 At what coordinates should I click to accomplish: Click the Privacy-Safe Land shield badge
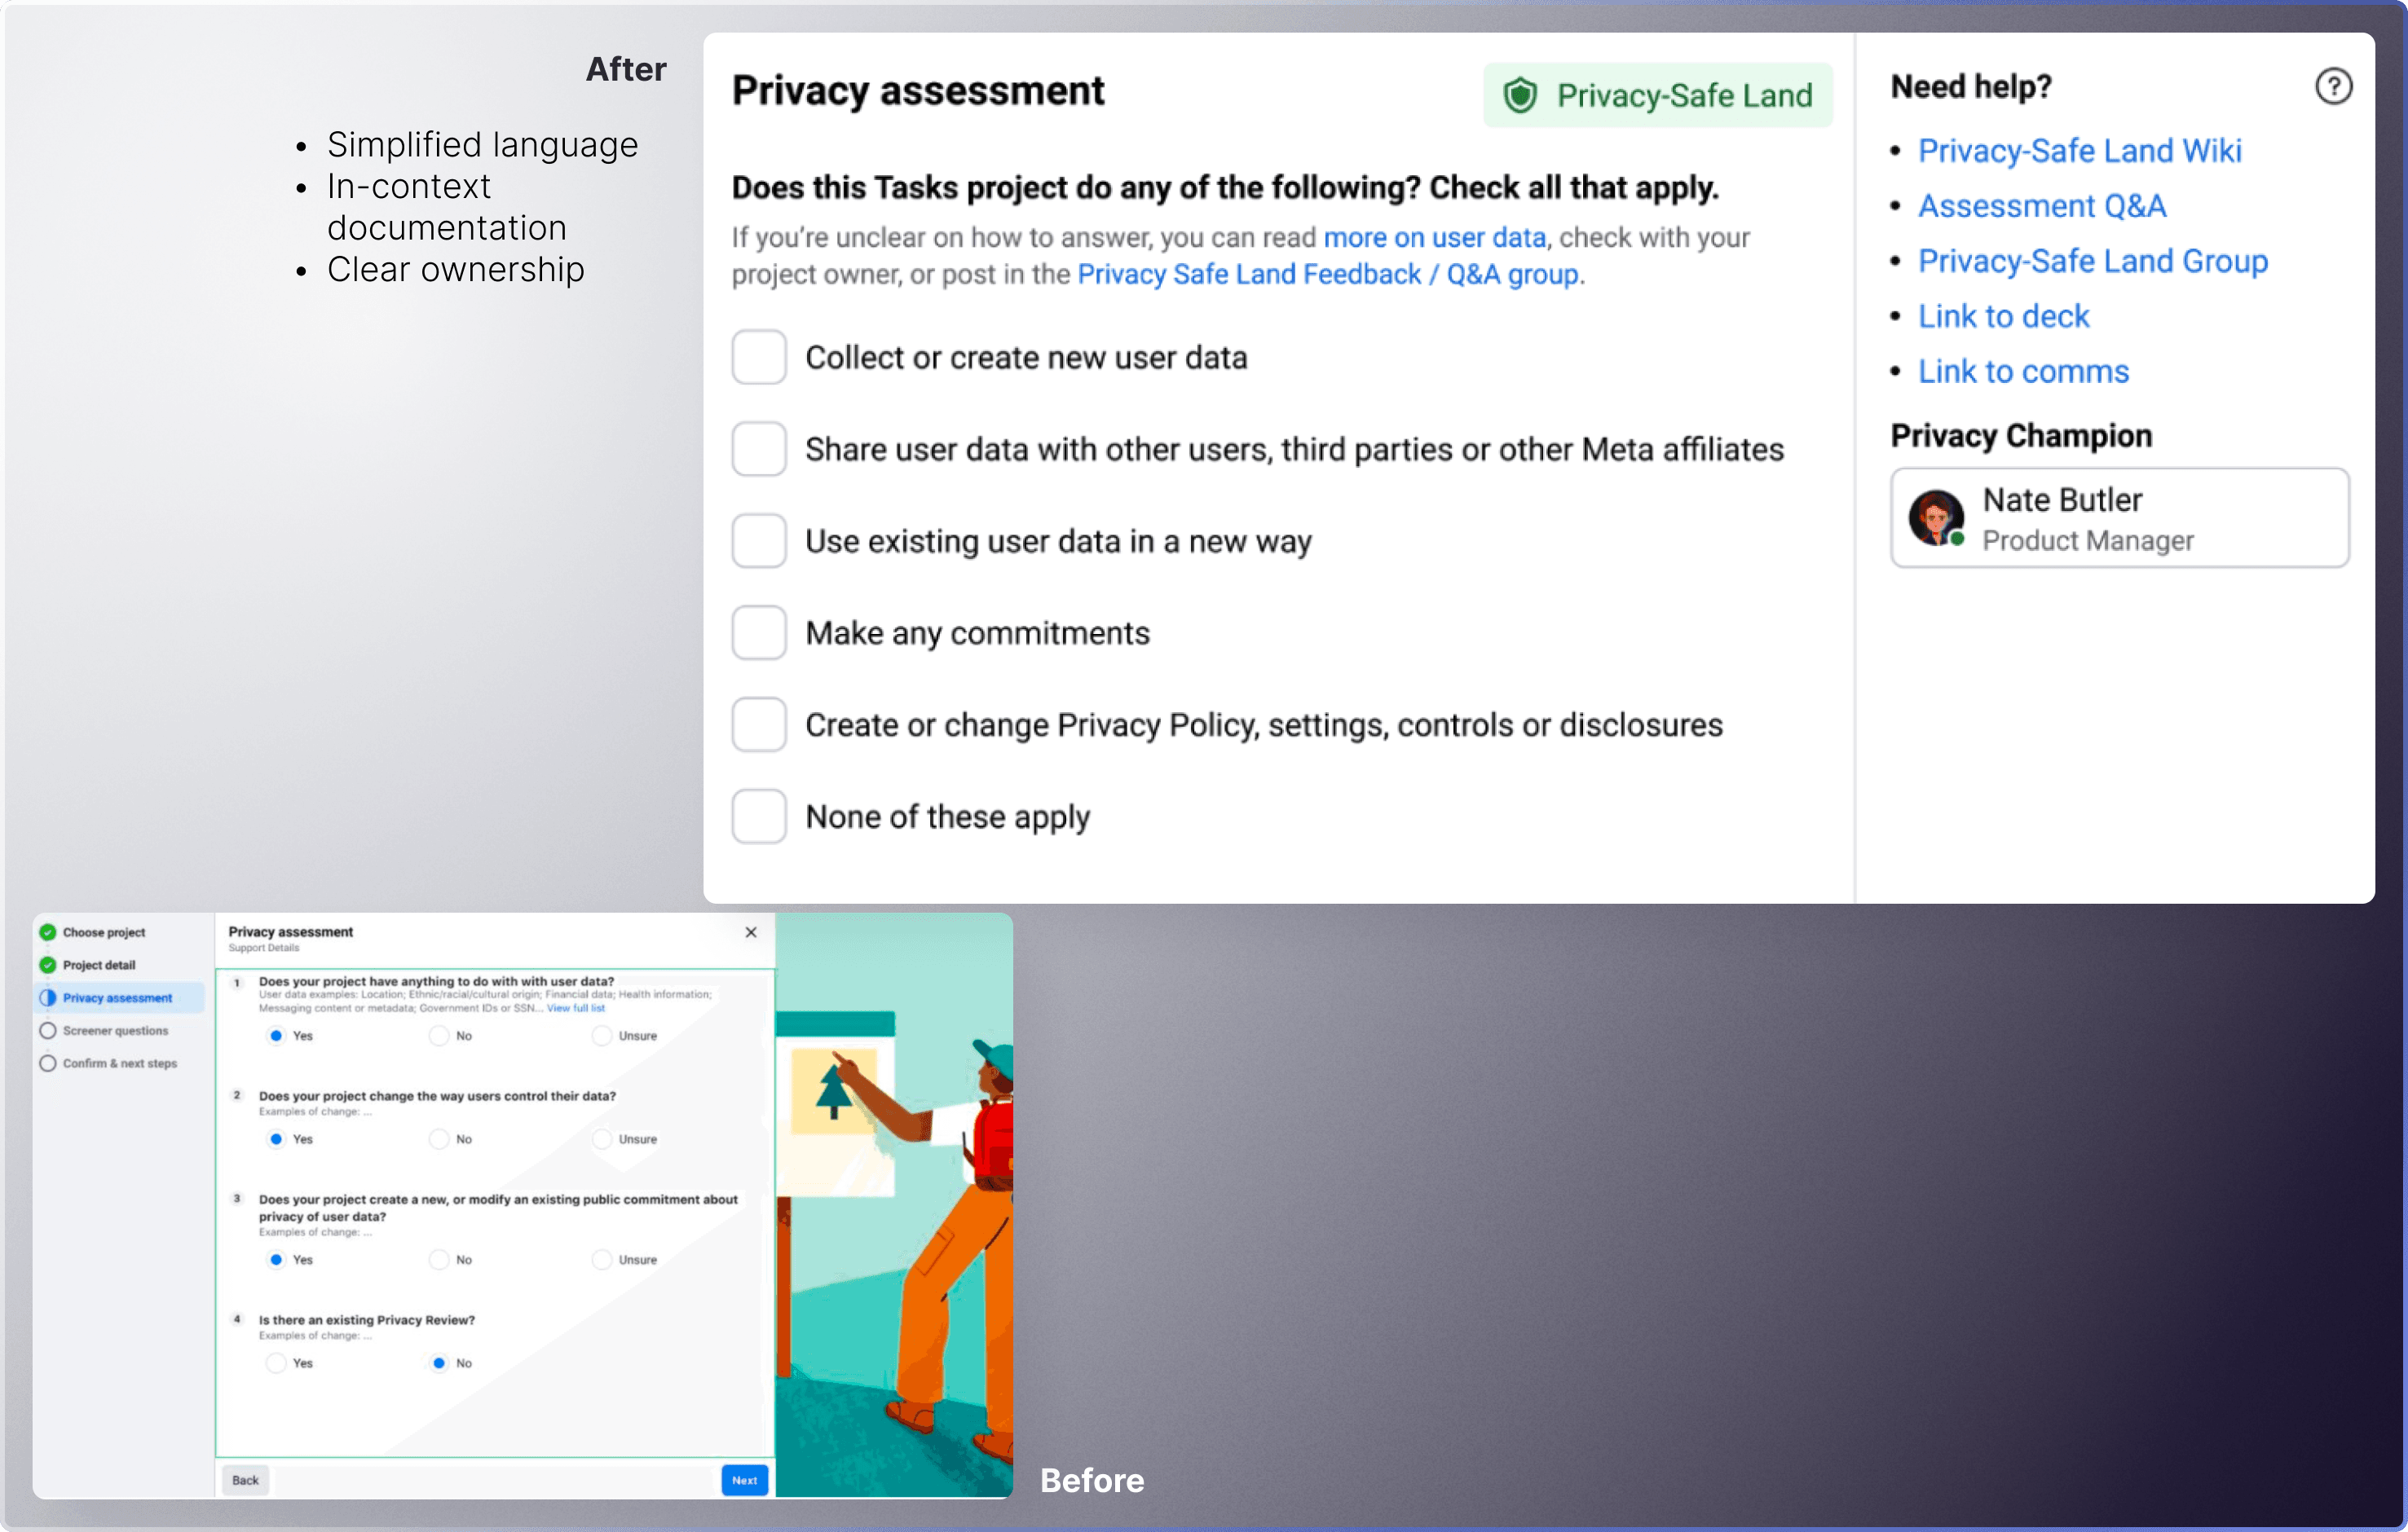click(1657, 96)
